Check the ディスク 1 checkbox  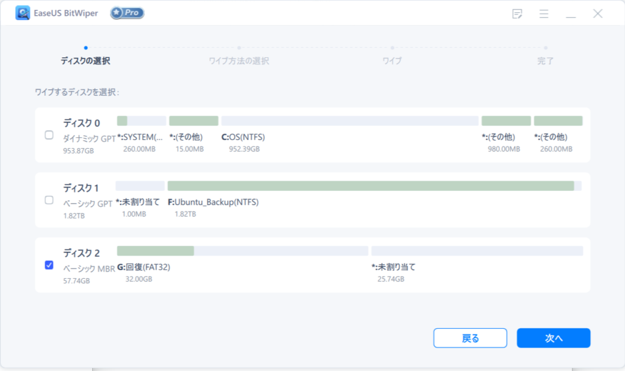click(x=49, y=200)
